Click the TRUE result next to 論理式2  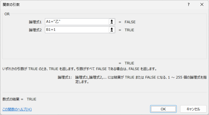pyautogui.click(x=129, y=30)
